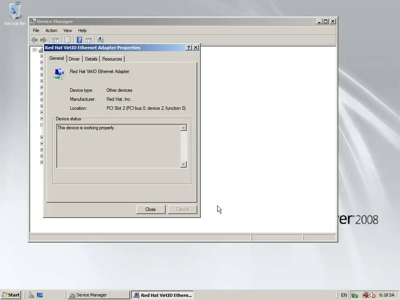The height and width of the screenshot is (300, 400).
Task: Toggle Show/Hide Console Tree toolbar icon
Action: coord(55,40)
